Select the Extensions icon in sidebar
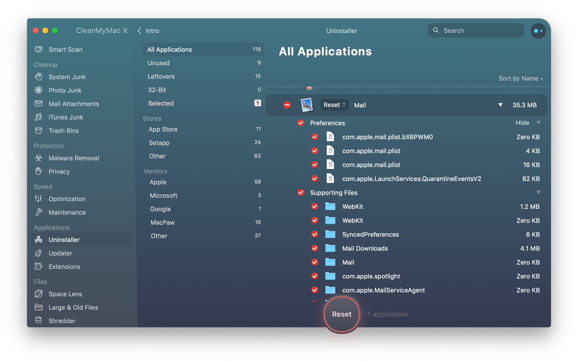 coord(39,266)
